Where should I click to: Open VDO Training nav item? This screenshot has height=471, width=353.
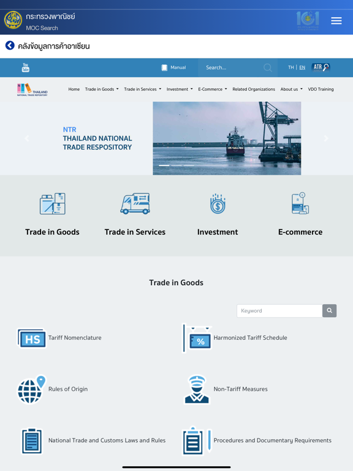click(321, 89)
